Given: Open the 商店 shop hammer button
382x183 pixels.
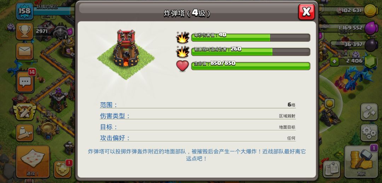Looking at the screenshot, I should (361, 162).
